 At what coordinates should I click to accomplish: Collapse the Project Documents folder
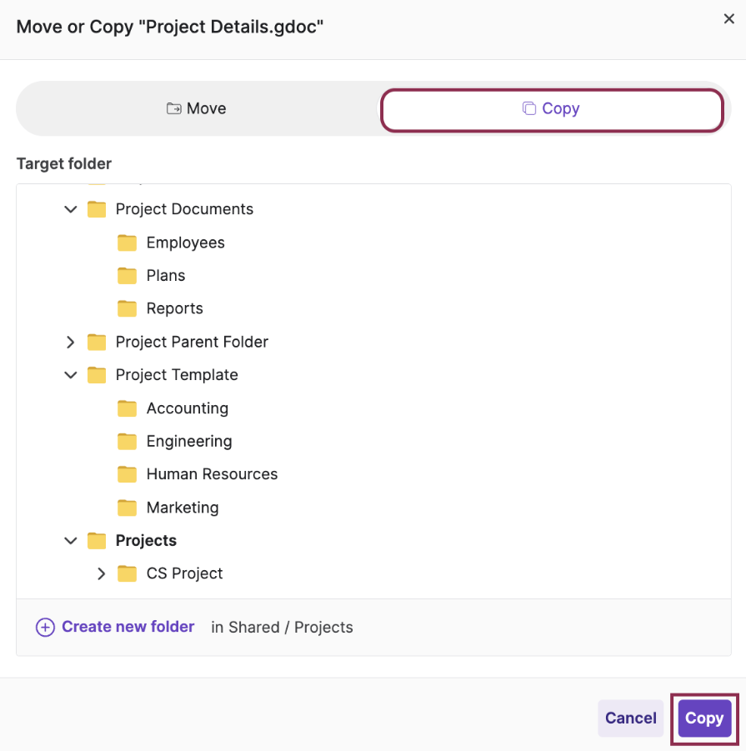click(x=70, y=208)
